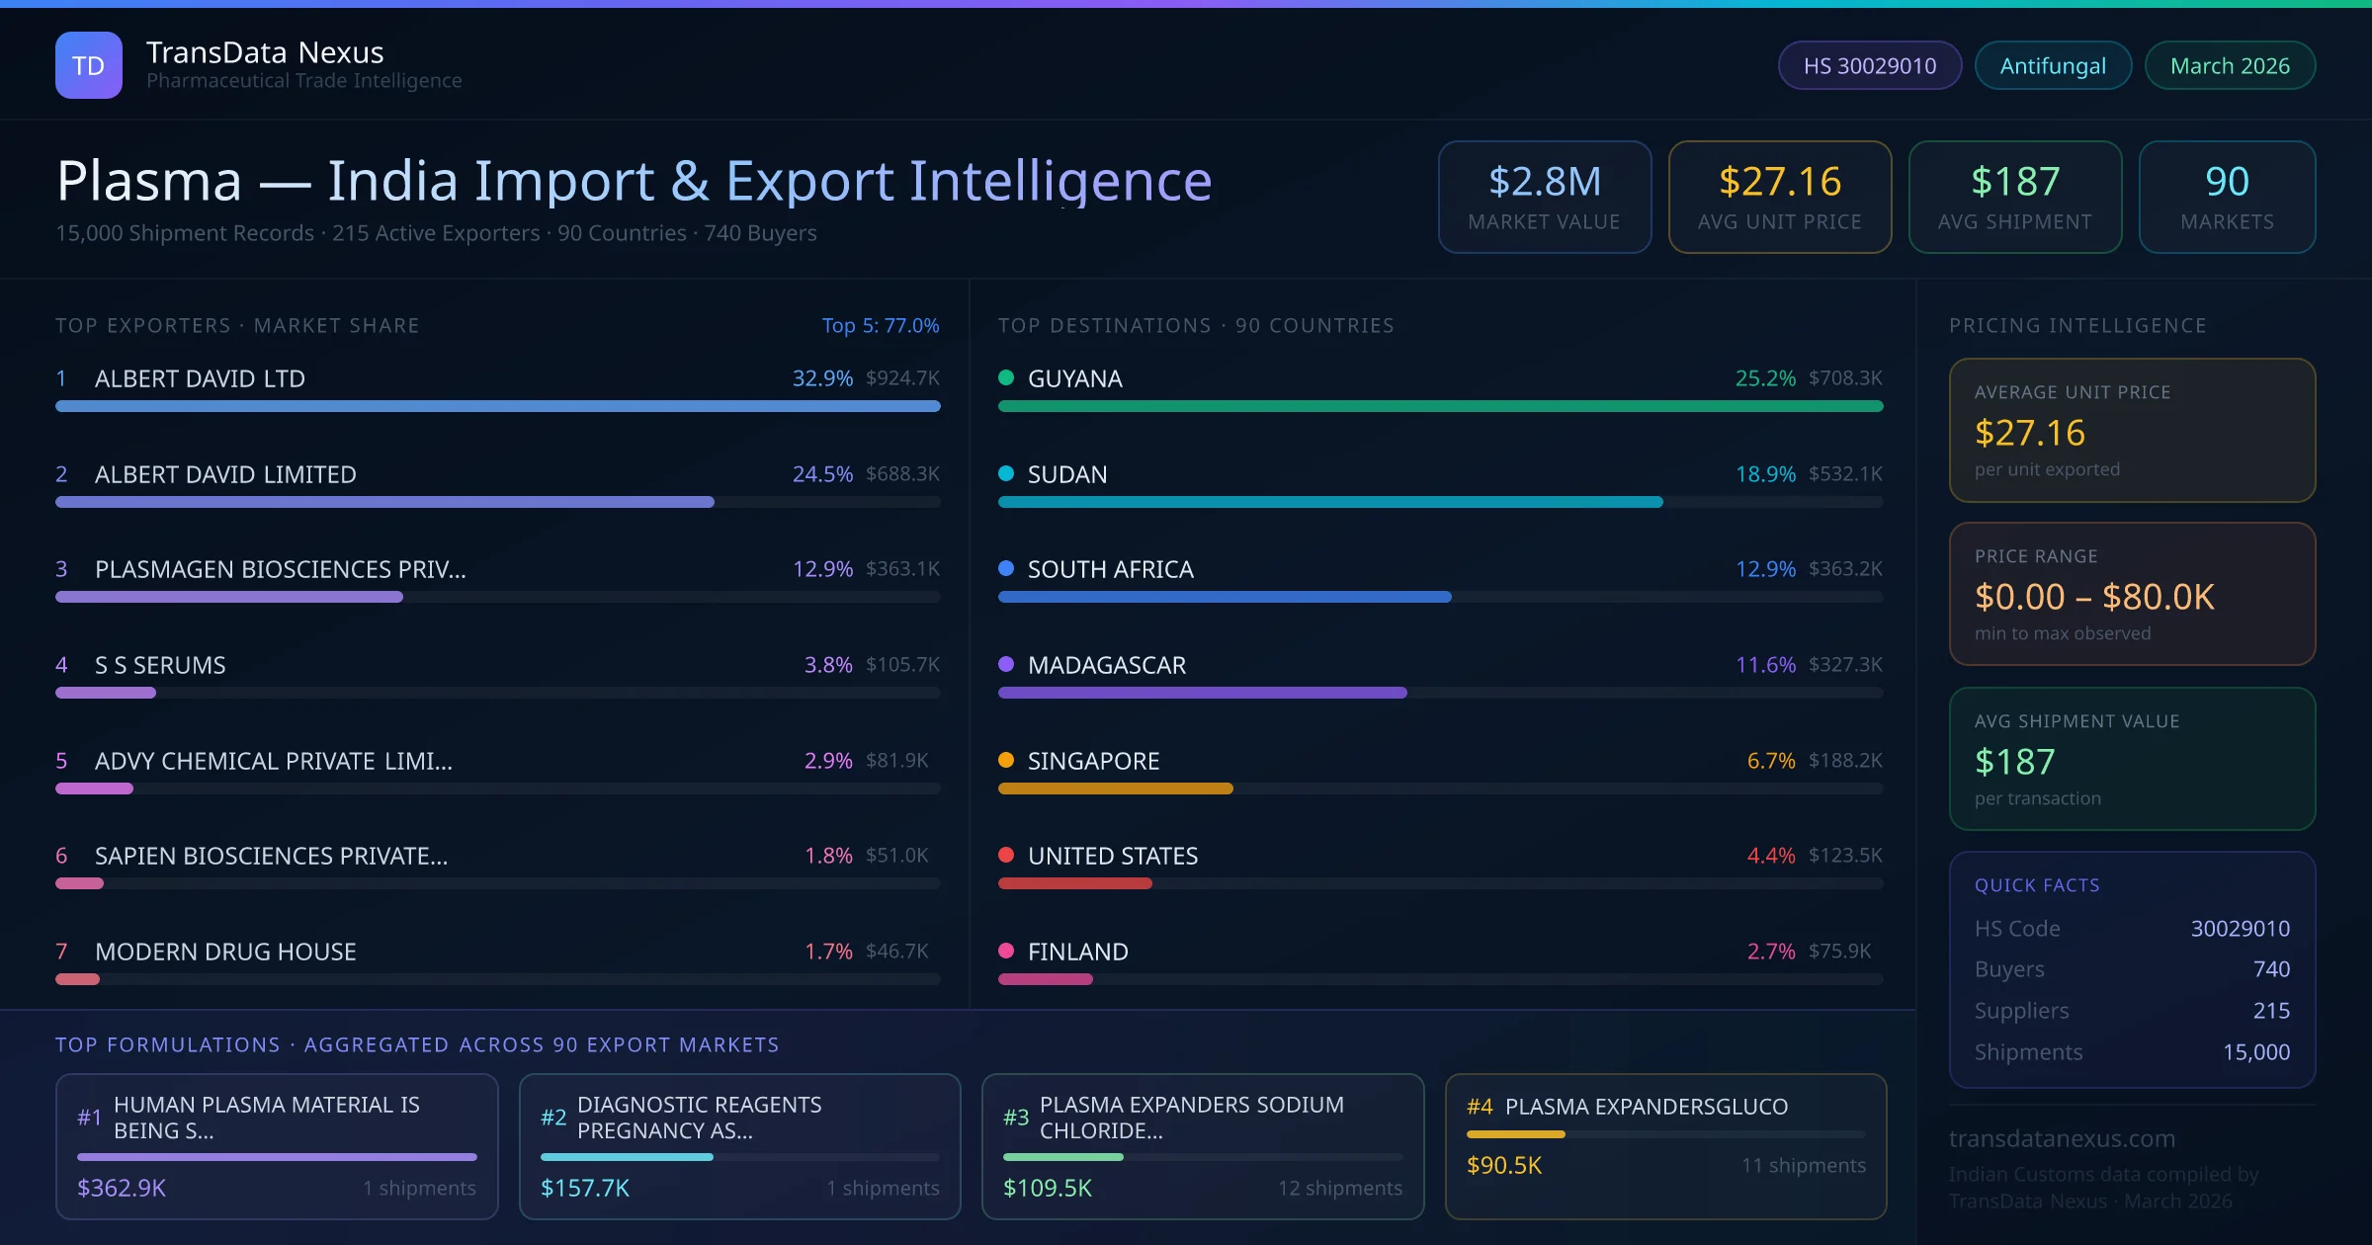Select the Finland destination dot

[1006, 952]
